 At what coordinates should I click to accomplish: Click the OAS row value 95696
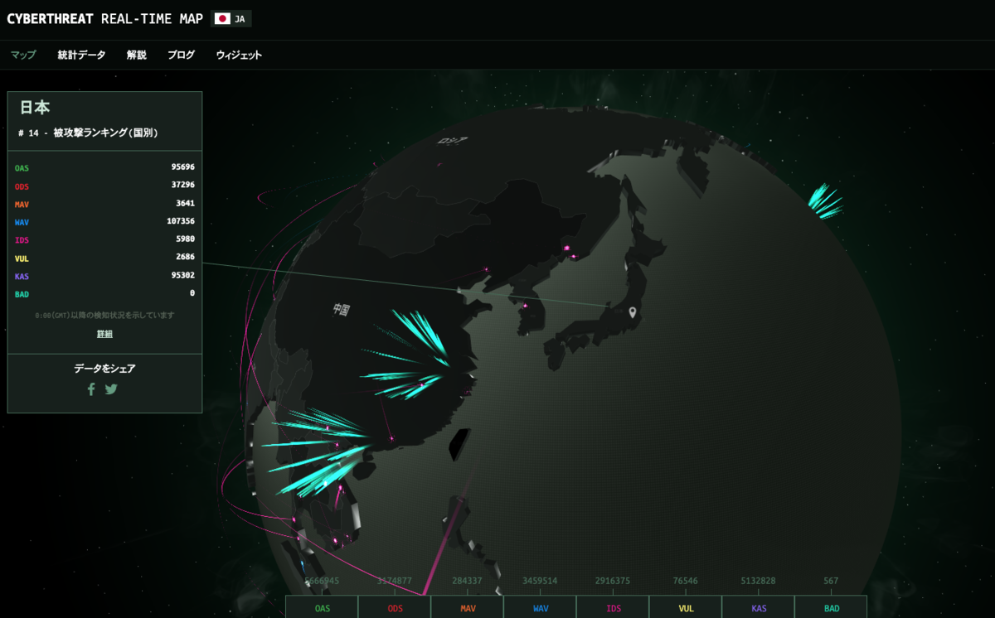point(182,167)
